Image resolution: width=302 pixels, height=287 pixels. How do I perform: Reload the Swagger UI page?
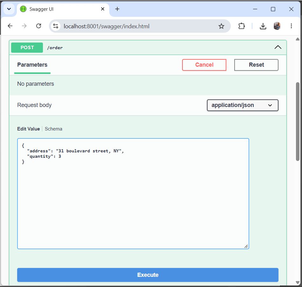click(39, 26)
